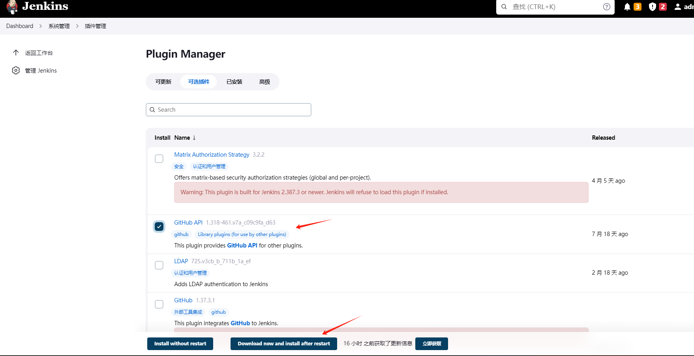
Task: Open 插件管理 breadcrumb
Action: 96,26
